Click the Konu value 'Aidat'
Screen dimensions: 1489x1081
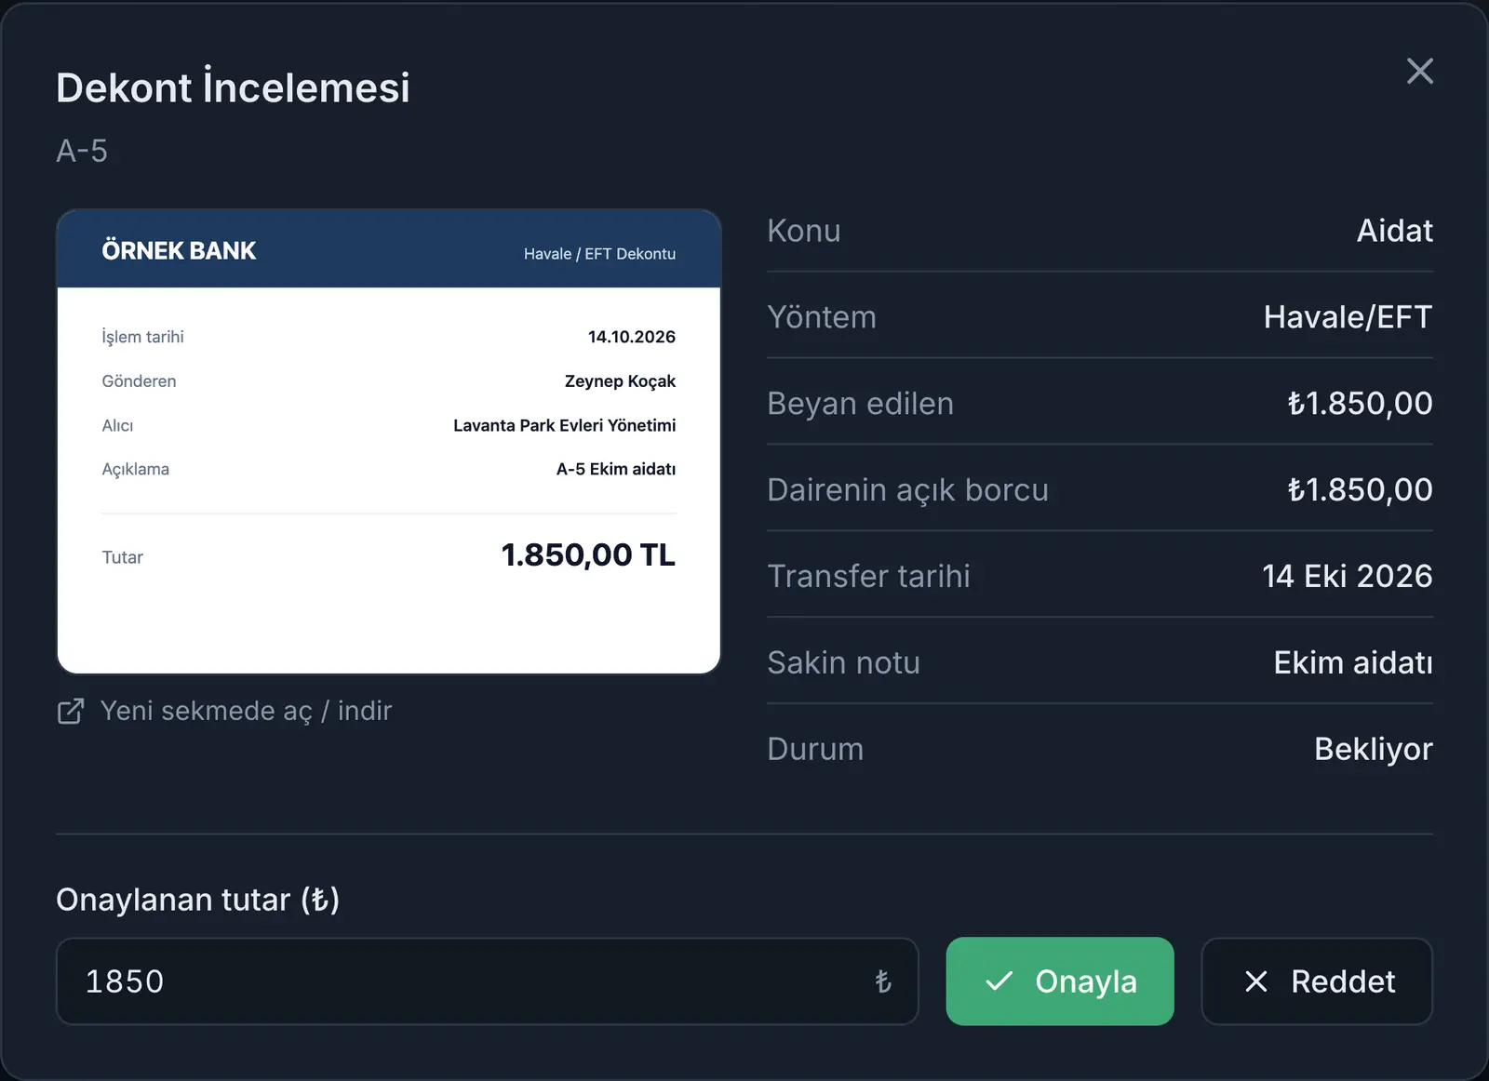point(1394,231)
